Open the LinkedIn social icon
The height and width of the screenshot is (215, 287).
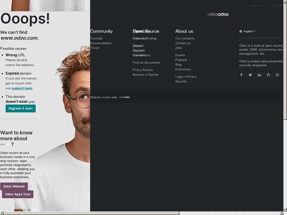point(259,75)
